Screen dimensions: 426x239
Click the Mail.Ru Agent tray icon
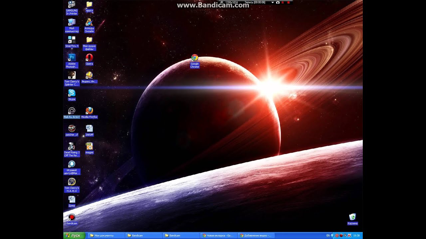click(x=337, y=236)
